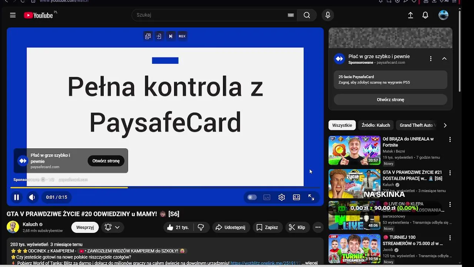Open options for Od BRĄZA do UNREALA video
This screenshot has height=267, width=474.
pyautogui.click(x=450, y=140)
